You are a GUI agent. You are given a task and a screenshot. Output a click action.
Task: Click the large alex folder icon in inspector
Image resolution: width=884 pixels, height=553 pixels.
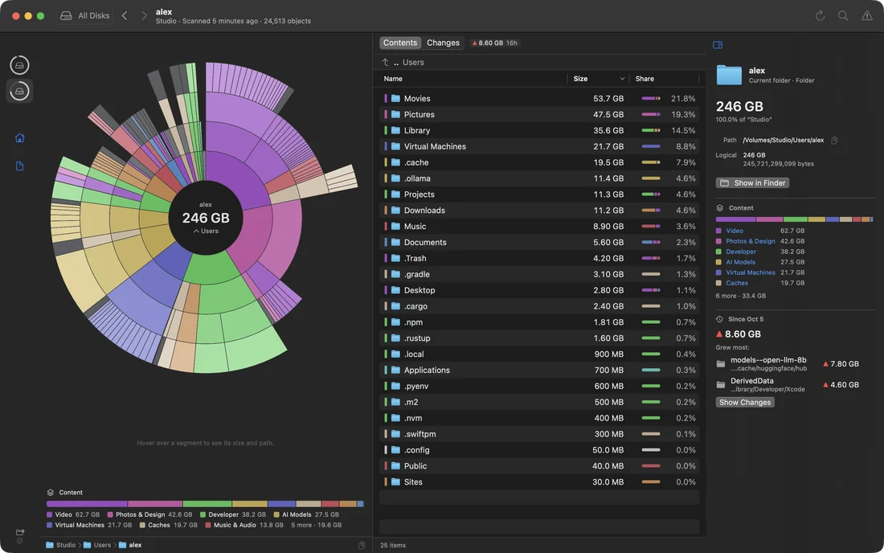[x=729, y=75]
